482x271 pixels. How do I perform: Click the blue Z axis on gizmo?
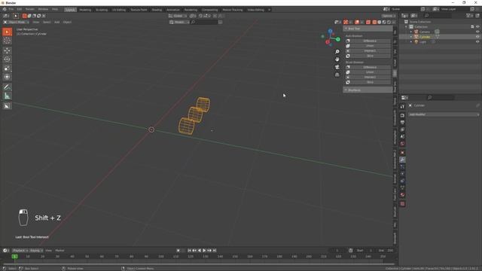pos(331,31)
